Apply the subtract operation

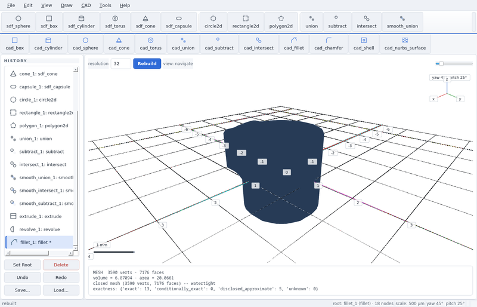(337, 22)
